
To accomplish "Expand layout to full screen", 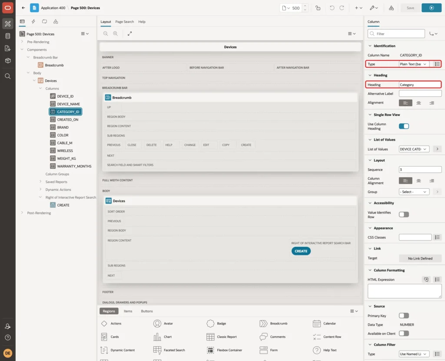I will click(x=130, y=33).
